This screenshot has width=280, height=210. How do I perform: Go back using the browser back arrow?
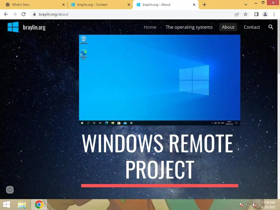(6, 14)
